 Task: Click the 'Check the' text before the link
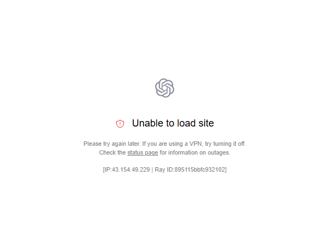[x=112, y=152]
